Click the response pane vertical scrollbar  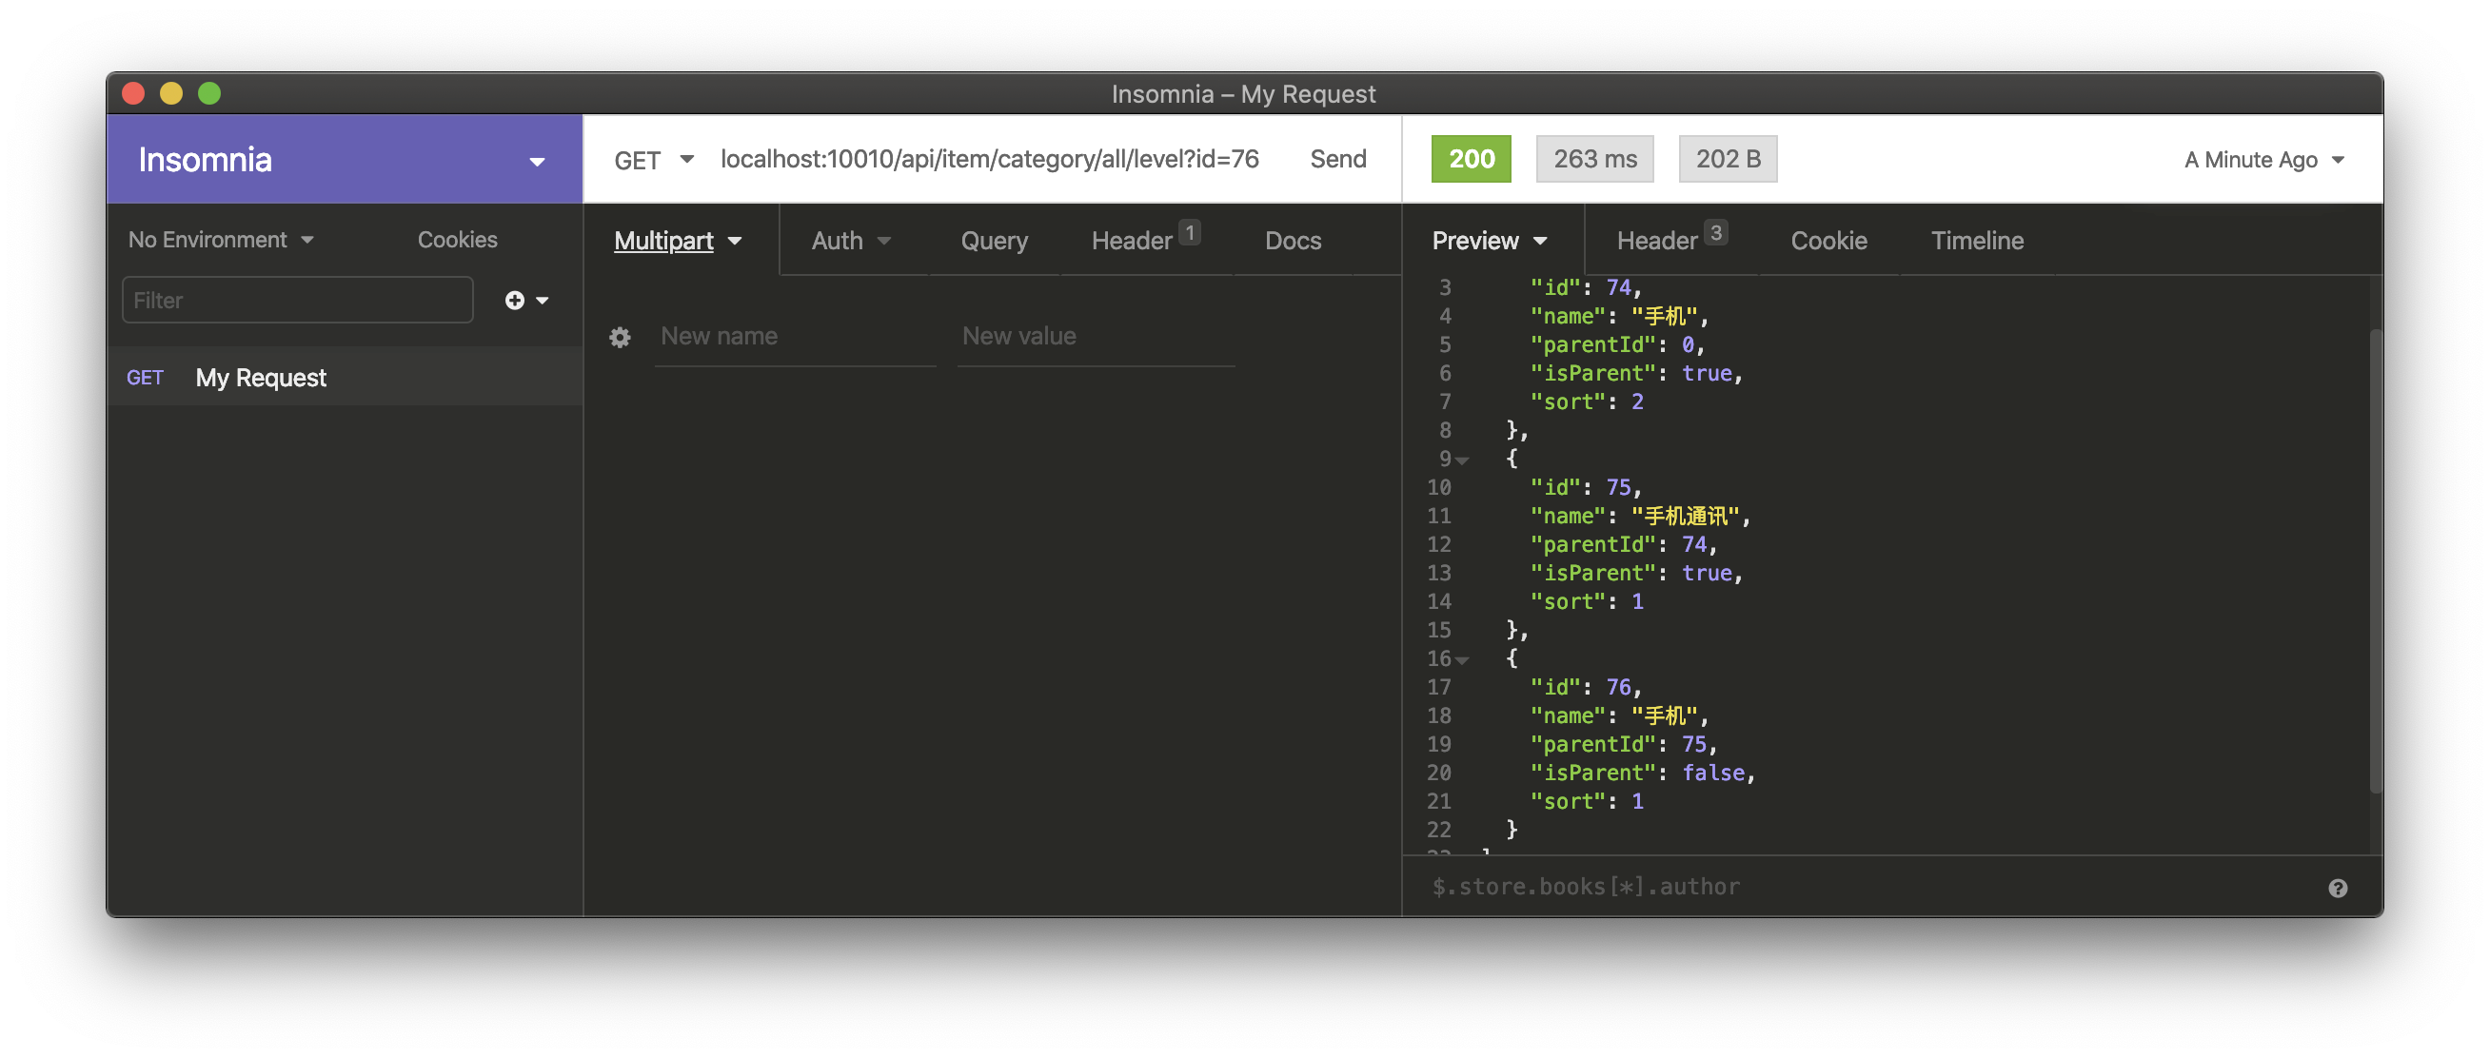2375,560
